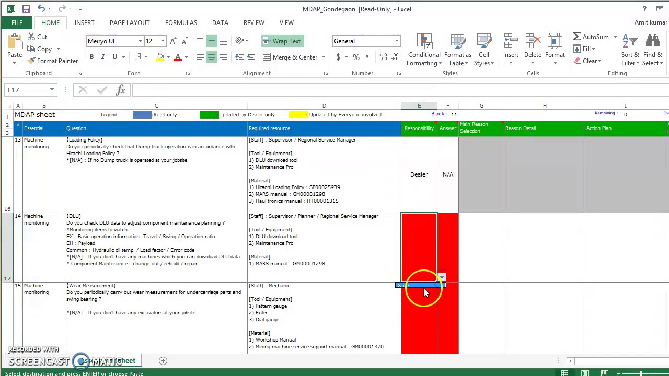Viewport: 669px width, 376px height.
Task: Apply the red Font Color
Action: point(178,57)
